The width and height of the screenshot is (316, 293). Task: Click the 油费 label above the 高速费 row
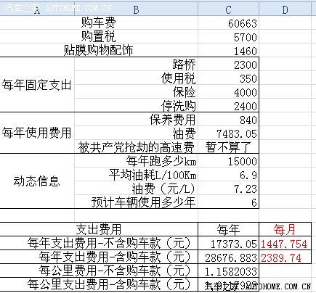136,133
